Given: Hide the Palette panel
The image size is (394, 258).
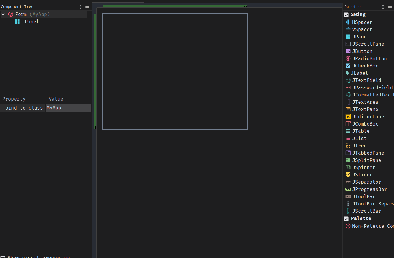Looking at the screenshot, I should [391, 7].
